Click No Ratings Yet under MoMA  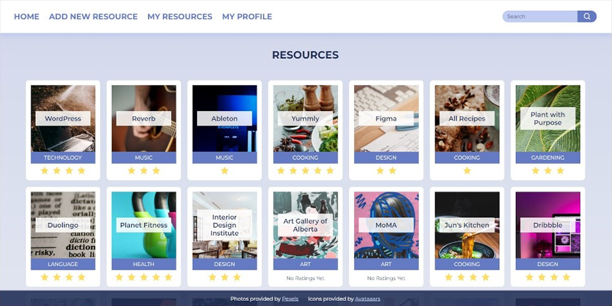tap(386, 279)
